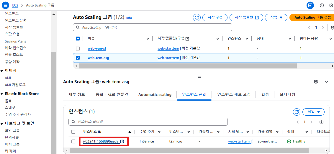334x154 pixels.
Task: Go to the next page of groups
Action: [323, 27]
